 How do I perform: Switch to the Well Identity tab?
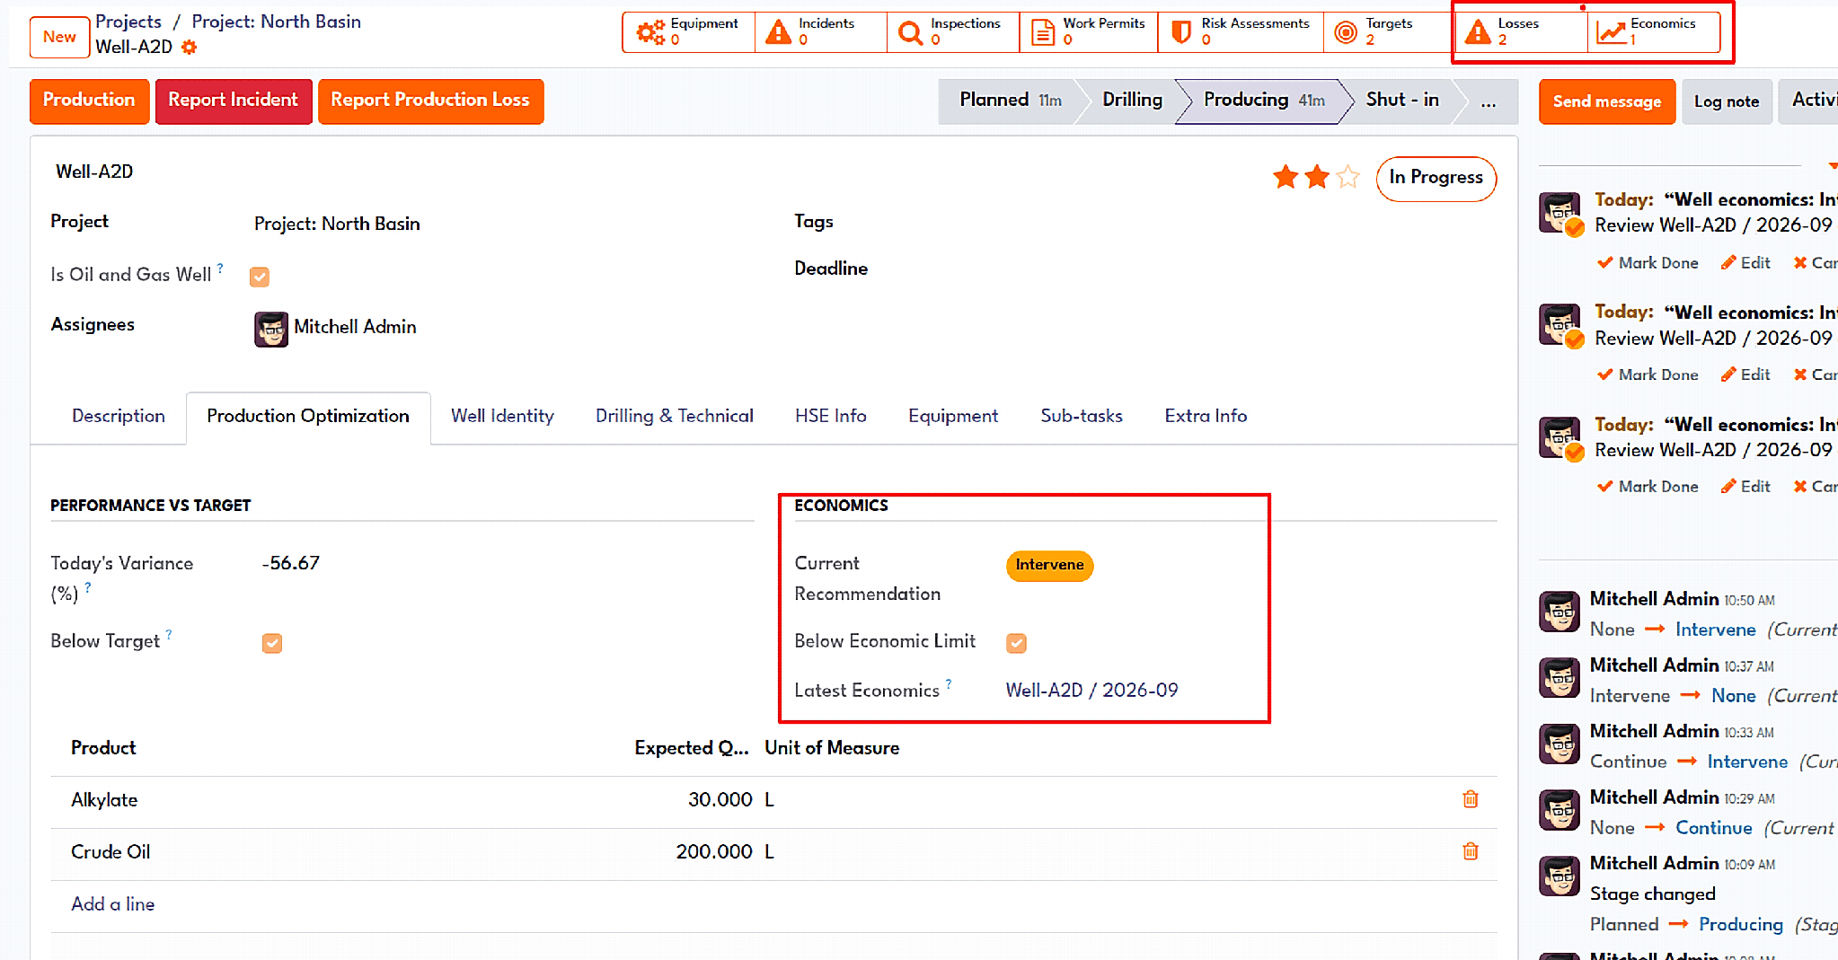click(x=502, y=416)
